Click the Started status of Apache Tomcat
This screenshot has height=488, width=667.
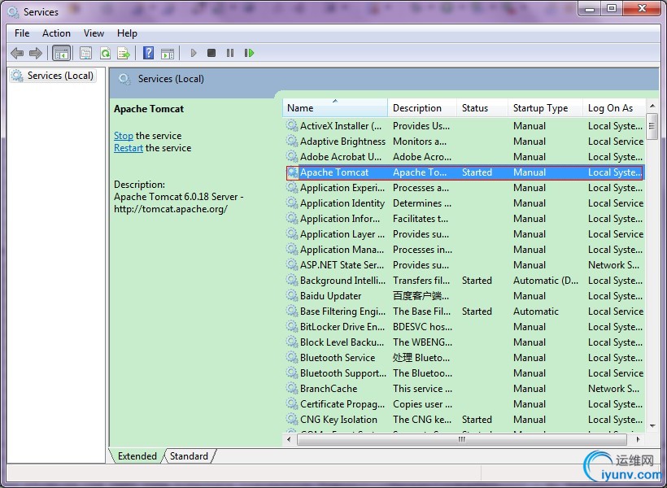(477, 172)
